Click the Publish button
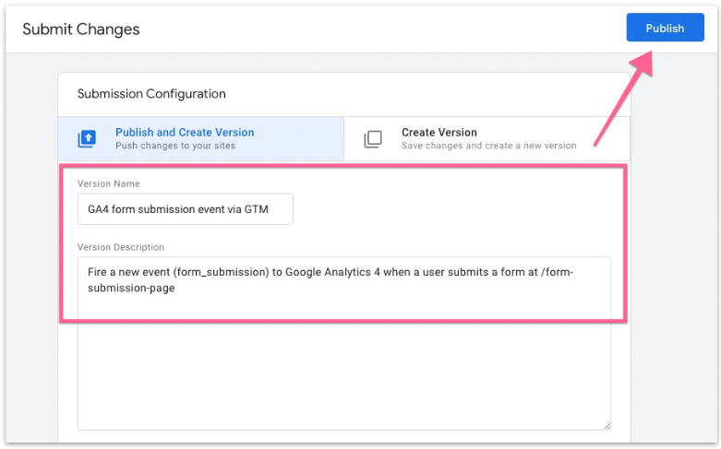This screenshot has height=449, width=721. 664,28
